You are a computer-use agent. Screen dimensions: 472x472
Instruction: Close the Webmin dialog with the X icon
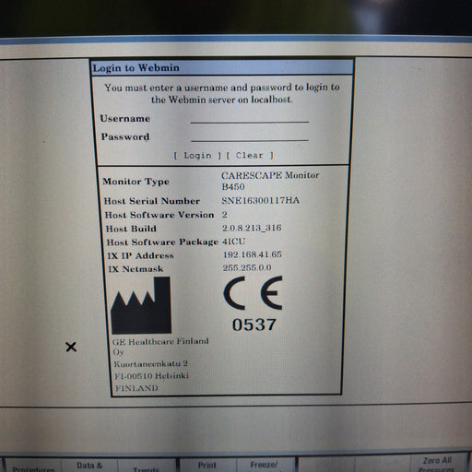(x=71, y=347)
